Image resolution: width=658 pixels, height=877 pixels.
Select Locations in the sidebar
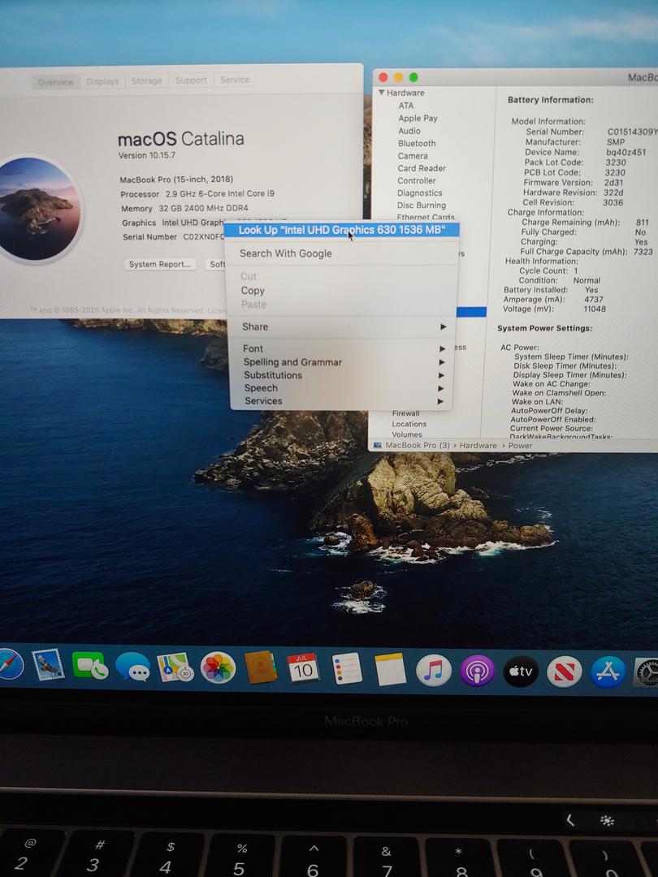click(x=409, y=424)
